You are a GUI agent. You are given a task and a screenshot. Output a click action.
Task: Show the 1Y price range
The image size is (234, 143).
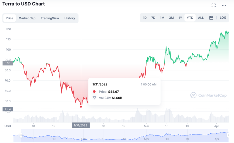180,18
